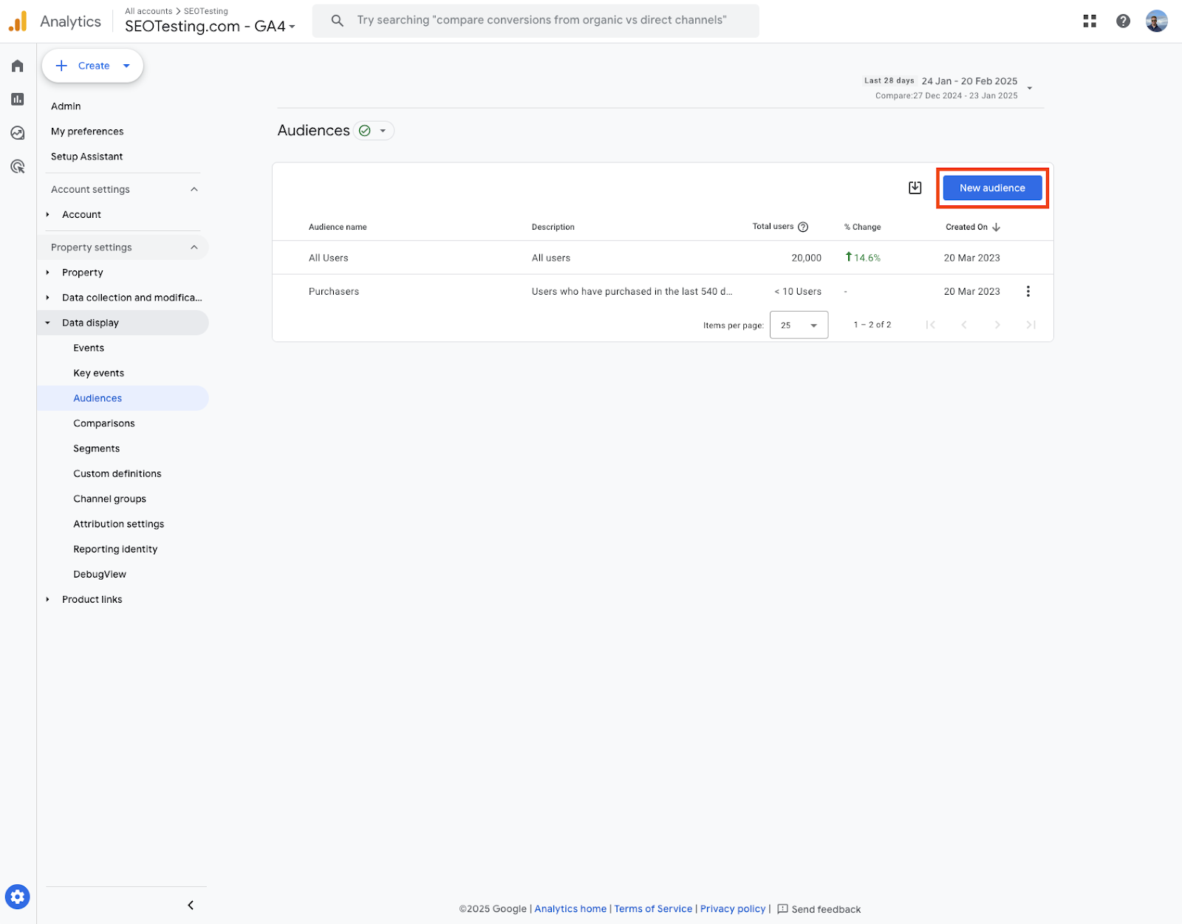Open the Home icon in left rail
This screenshot has height=924, width=1182.
click(18, 66)
